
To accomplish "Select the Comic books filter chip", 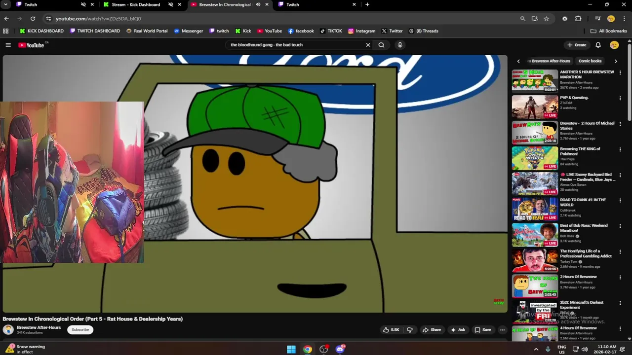I will [590, 61].
